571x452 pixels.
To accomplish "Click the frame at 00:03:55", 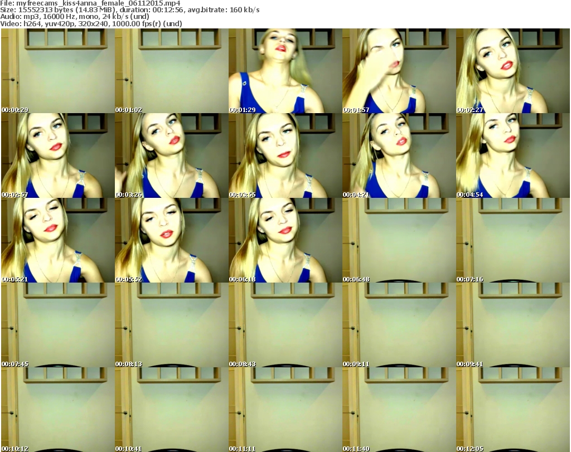I will [x=285, y=155].
